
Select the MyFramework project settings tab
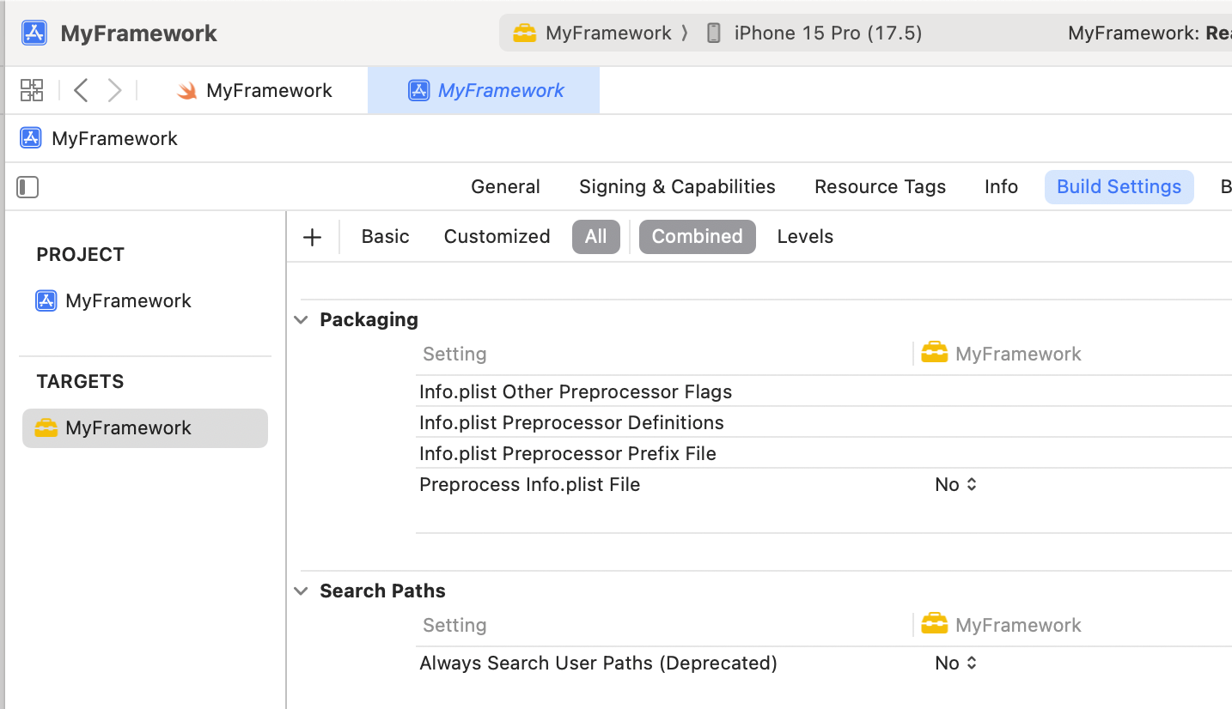coord(484,90)
